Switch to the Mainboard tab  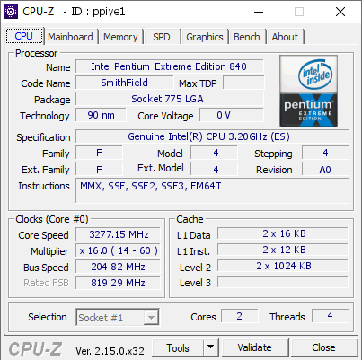pos(70,37)
